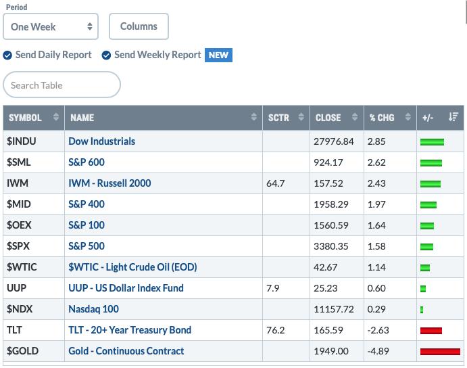Screen dimensions: 467x368
Task: Click the close value 11157.72
Action: [334, 309]
